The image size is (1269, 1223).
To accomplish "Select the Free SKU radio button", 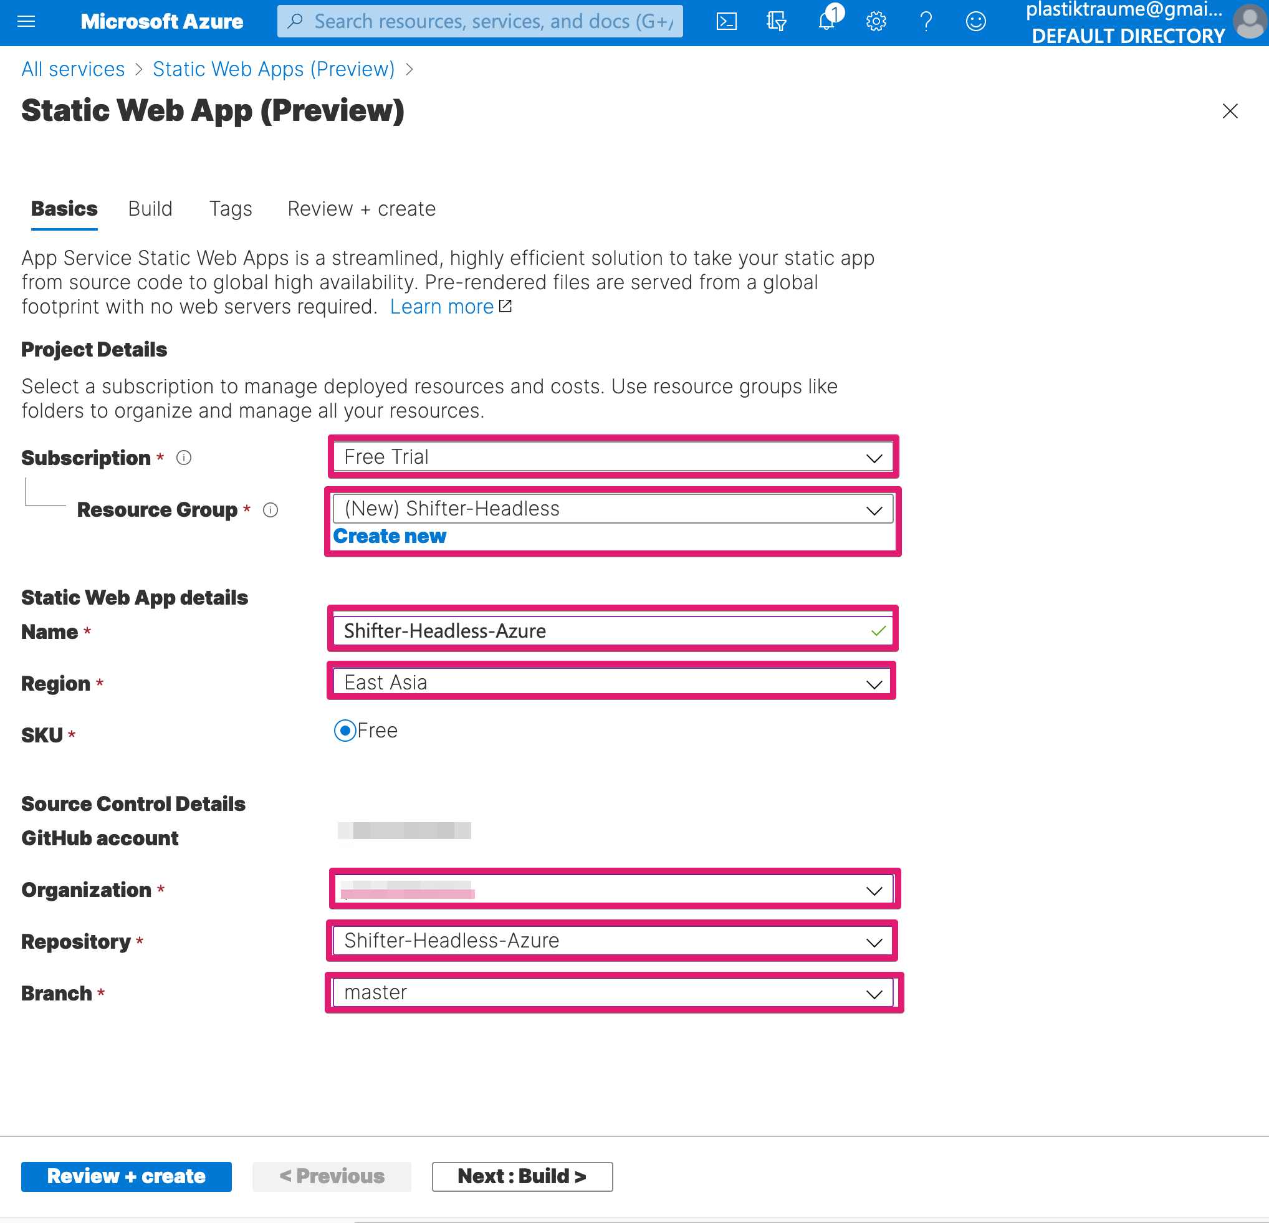I will [x=345, y=731].
